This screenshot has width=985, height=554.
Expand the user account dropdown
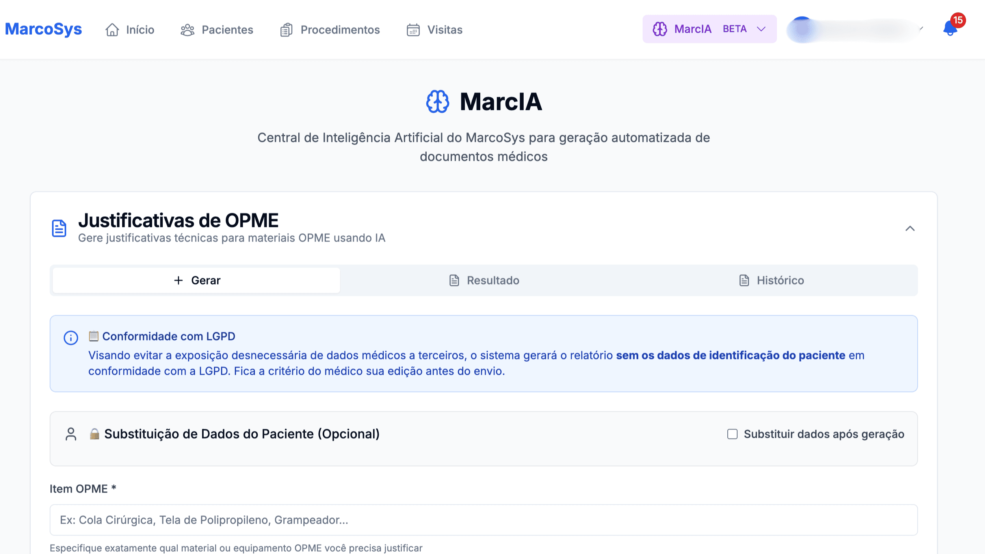(921, 28)
